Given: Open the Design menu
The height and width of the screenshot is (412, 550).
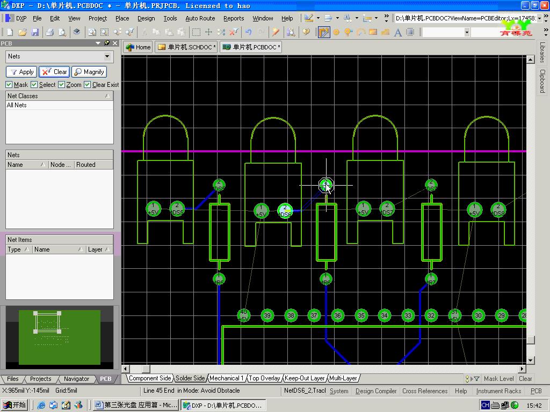Looking at the screenshot, I should 146,18.
